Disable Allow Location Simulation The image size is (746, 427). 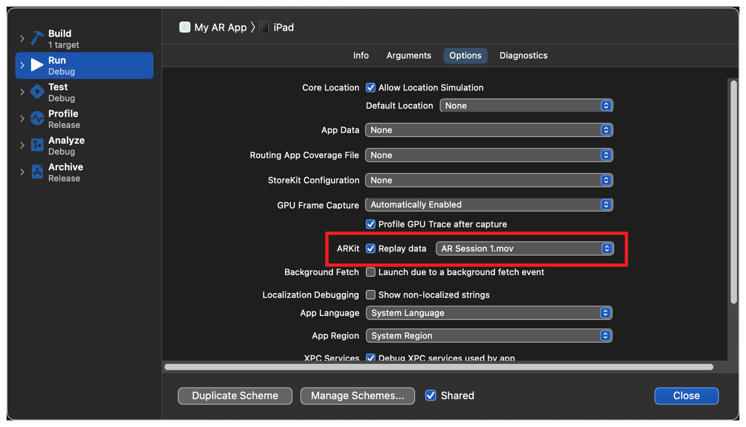pos(370,87)
